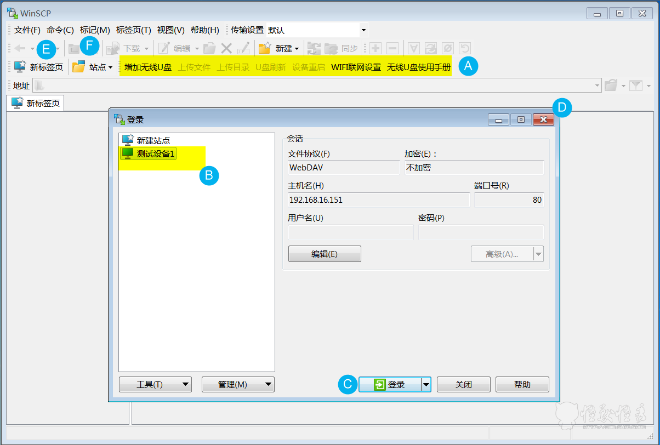Screen dimensions: 660x445
Task: Click 增加无线U盘 toolbar command
Action: 148,67
